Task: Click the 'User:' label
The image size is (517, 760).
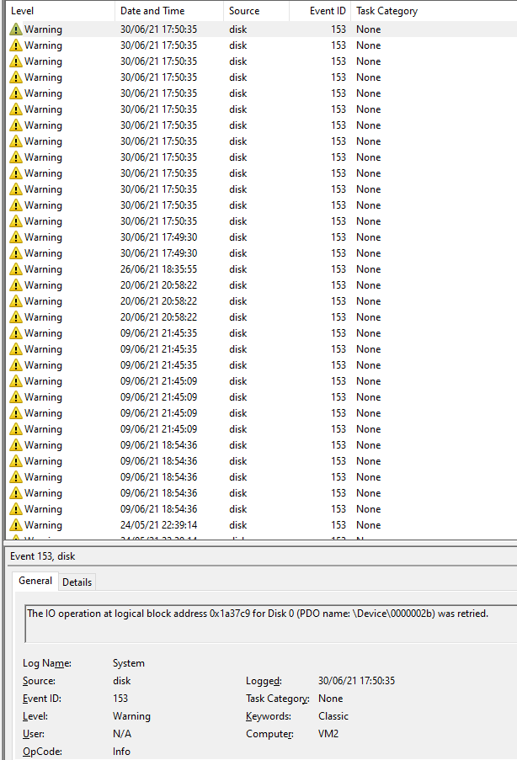Action: click(x=34, y=734)
